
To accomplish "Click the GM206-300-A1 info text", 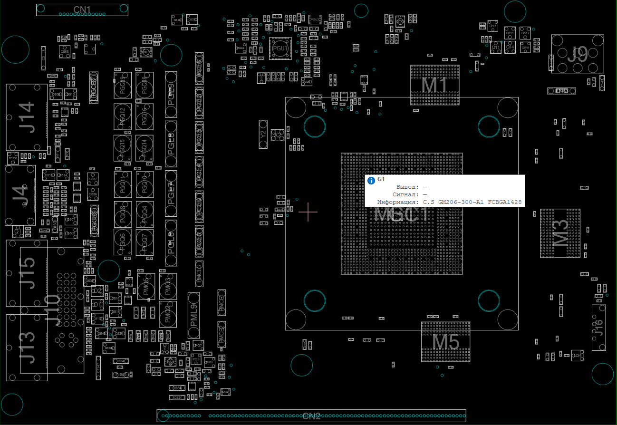I will pyautogui.click(x=473, y=202).
